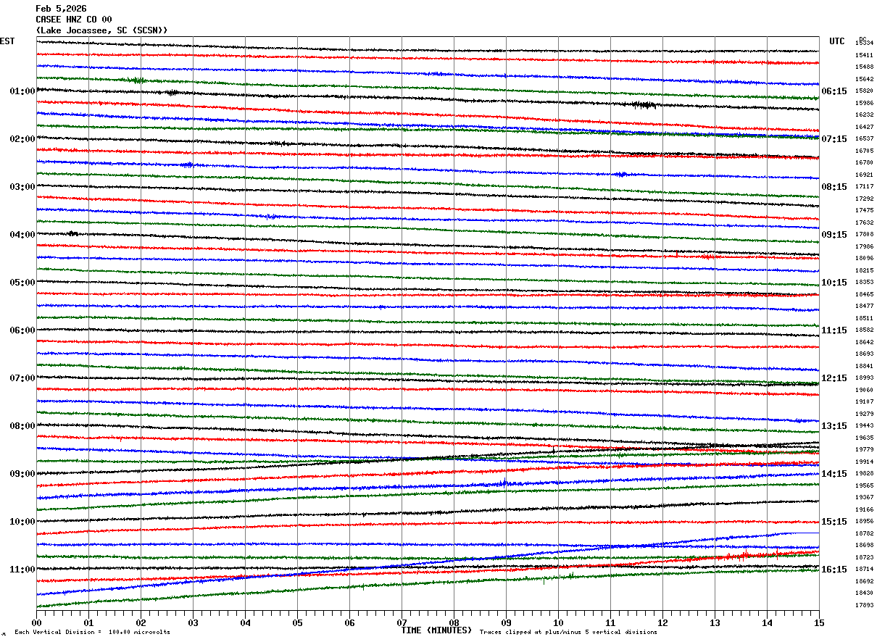Click the "Each Vertical Division = 100.00 microvolts" note

(92, 633)
